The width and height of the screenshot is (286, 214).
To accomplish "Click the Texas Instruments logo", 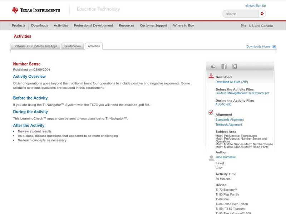I will tap(36, 10).
